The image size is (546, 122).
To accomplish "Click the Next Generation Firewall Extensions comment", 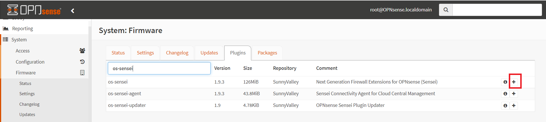I will click(x=377, y=82).
